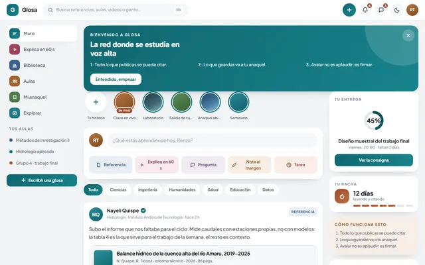
Task: Choose Referencia post type
Action: [111, 165]
